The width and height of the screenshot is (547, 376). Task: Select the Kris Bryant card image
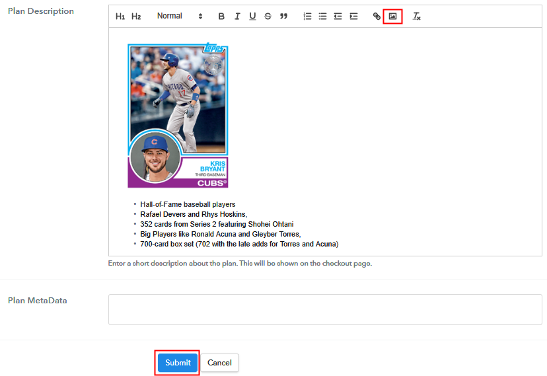pos(178,115)
